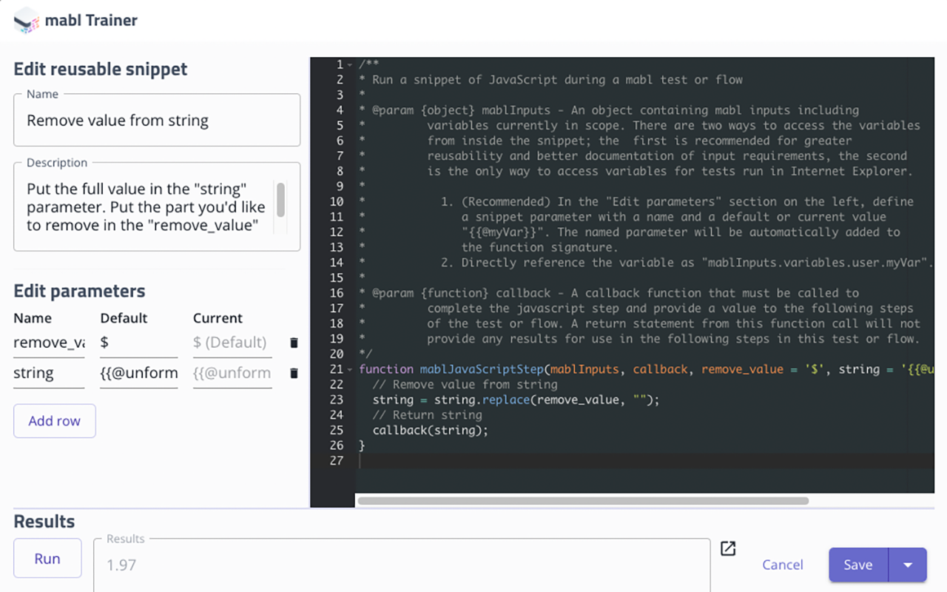Open results in a new window
This screenshot has width=947, height=592.
pyautogui.click(x=727, y=548)
